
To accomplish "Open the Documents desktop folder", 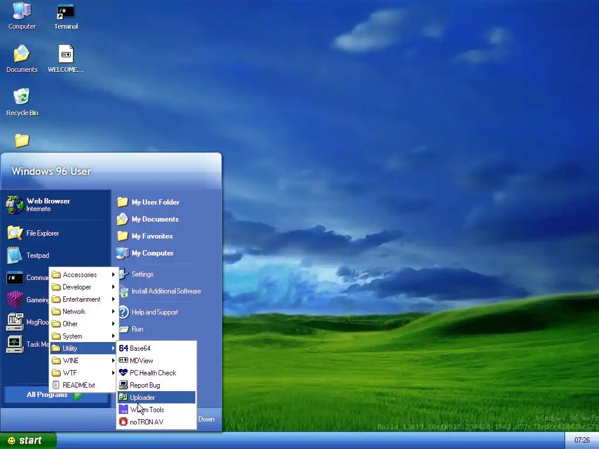I will pyautogui.click(x=22, y=59).
